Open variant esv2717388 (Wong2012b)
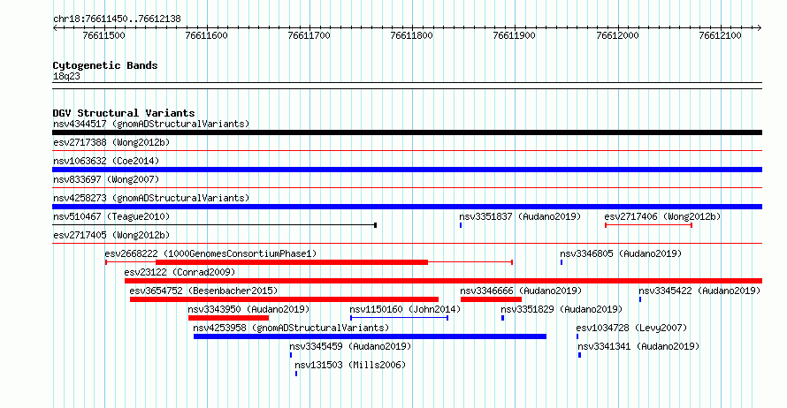787x408 pixels. tap(111, 142)
